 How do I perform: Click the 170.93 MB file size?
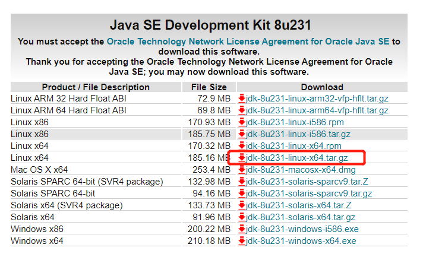(x=209, y=122)
